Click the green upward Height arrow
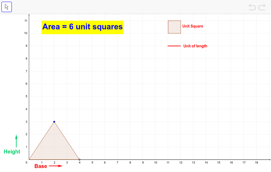 click(16, 141)
